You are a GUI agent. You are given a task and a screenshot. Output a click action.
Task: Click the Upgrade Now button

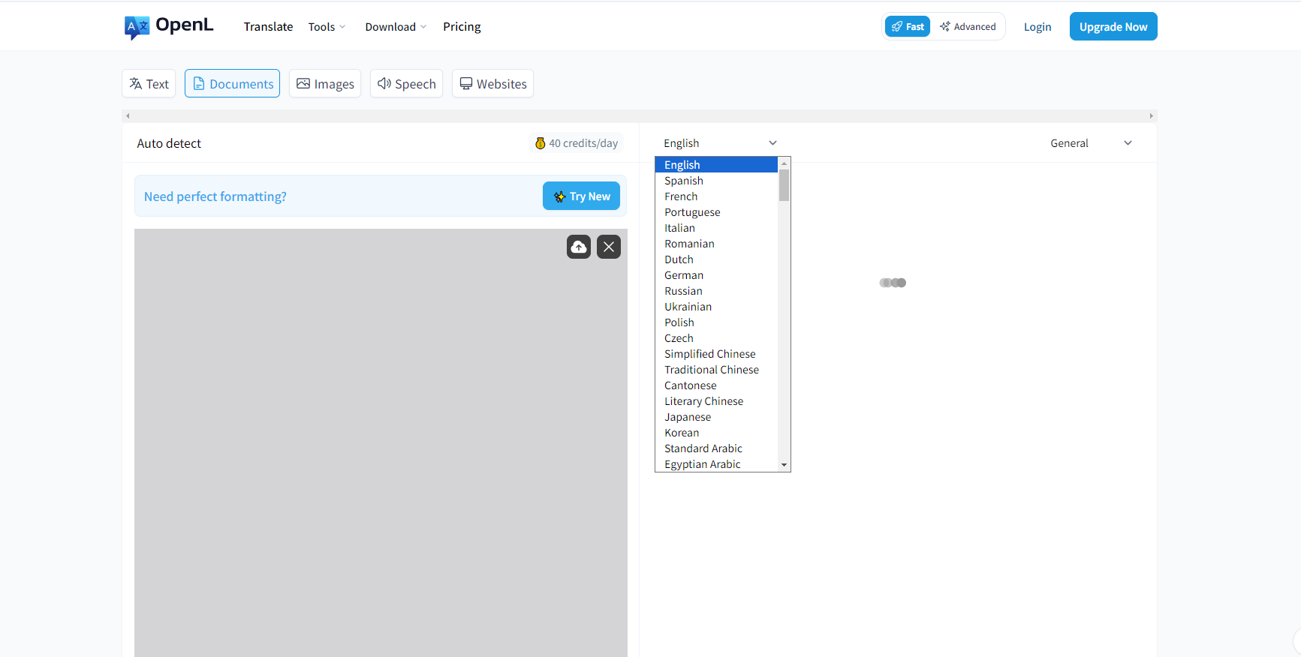pos(1113,27)
